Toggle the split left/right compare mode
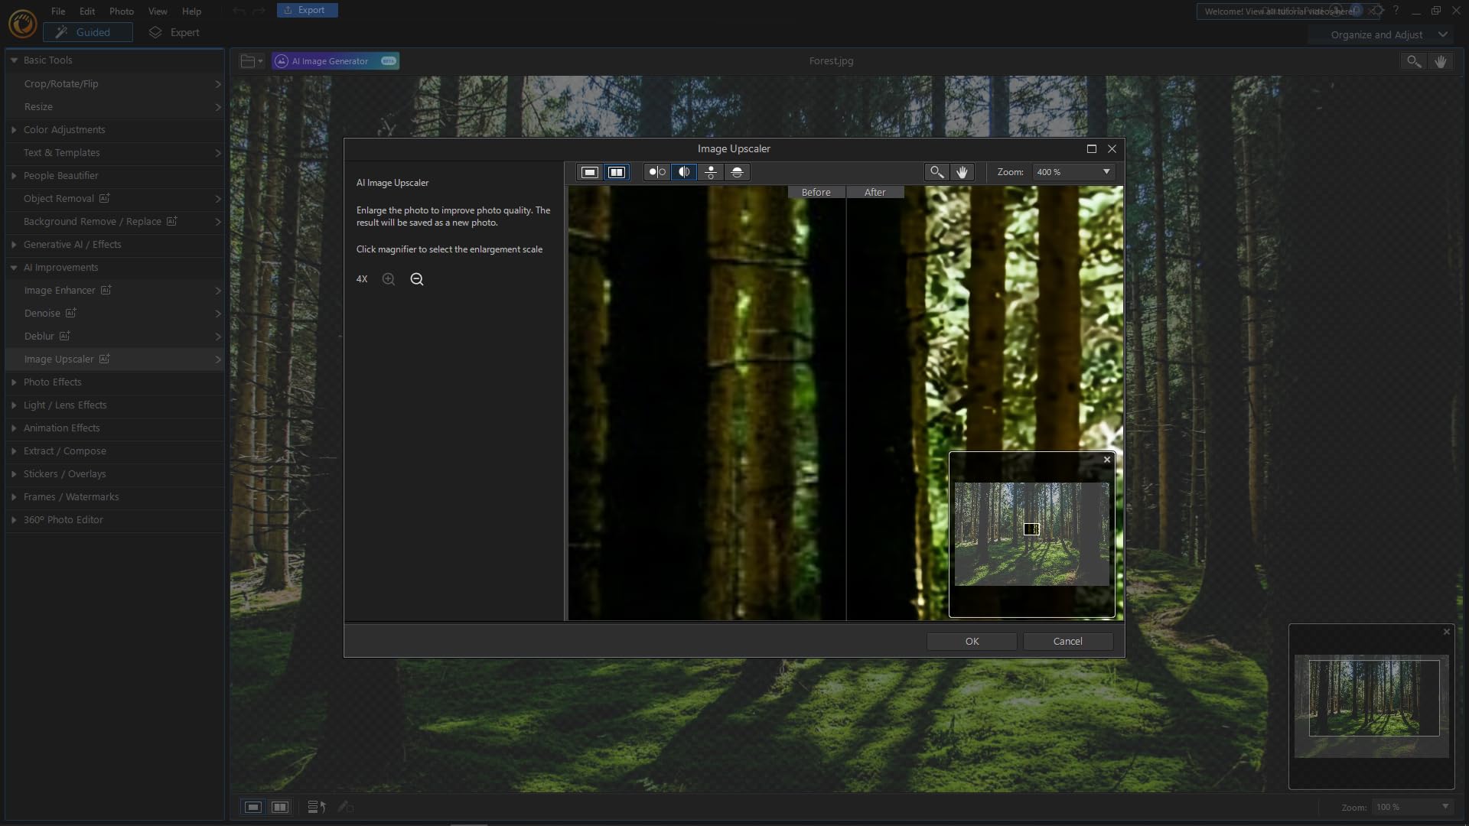The height and width of the screenshot is (826, 1469). pos(684,172)
